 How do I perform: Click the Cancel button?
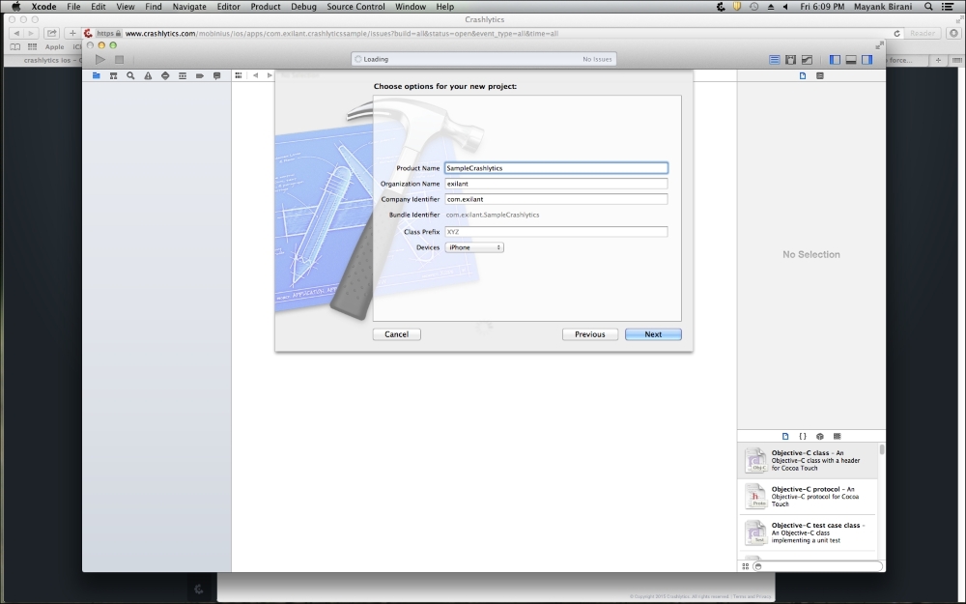click(396, 333)
